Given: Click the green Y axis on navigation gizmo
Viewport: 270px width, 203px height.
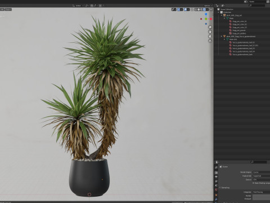Looking at the screenshot, I should tap(206, 19).
